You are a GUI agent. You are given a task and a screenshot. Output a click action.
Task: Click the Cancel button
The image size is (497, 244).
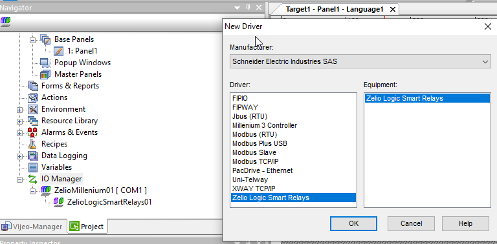(x=411, y=223)
